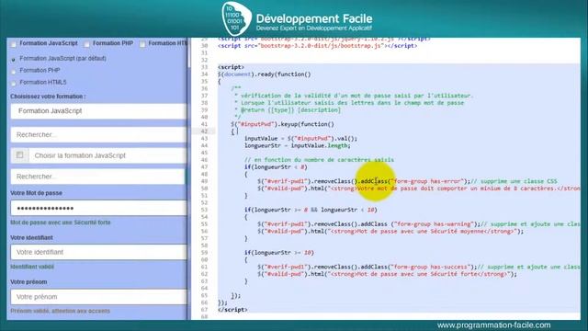Open the Choisissez votre formation dropdown
588x331 pixels.
point(98,111)
